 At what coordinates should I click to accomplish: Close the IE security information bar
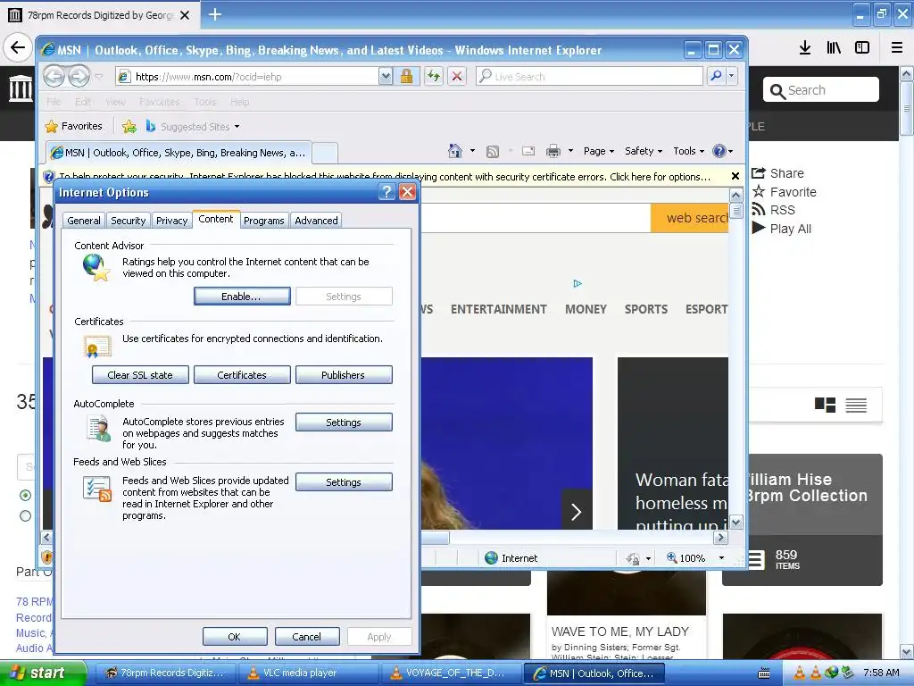[x=735, y=176]
